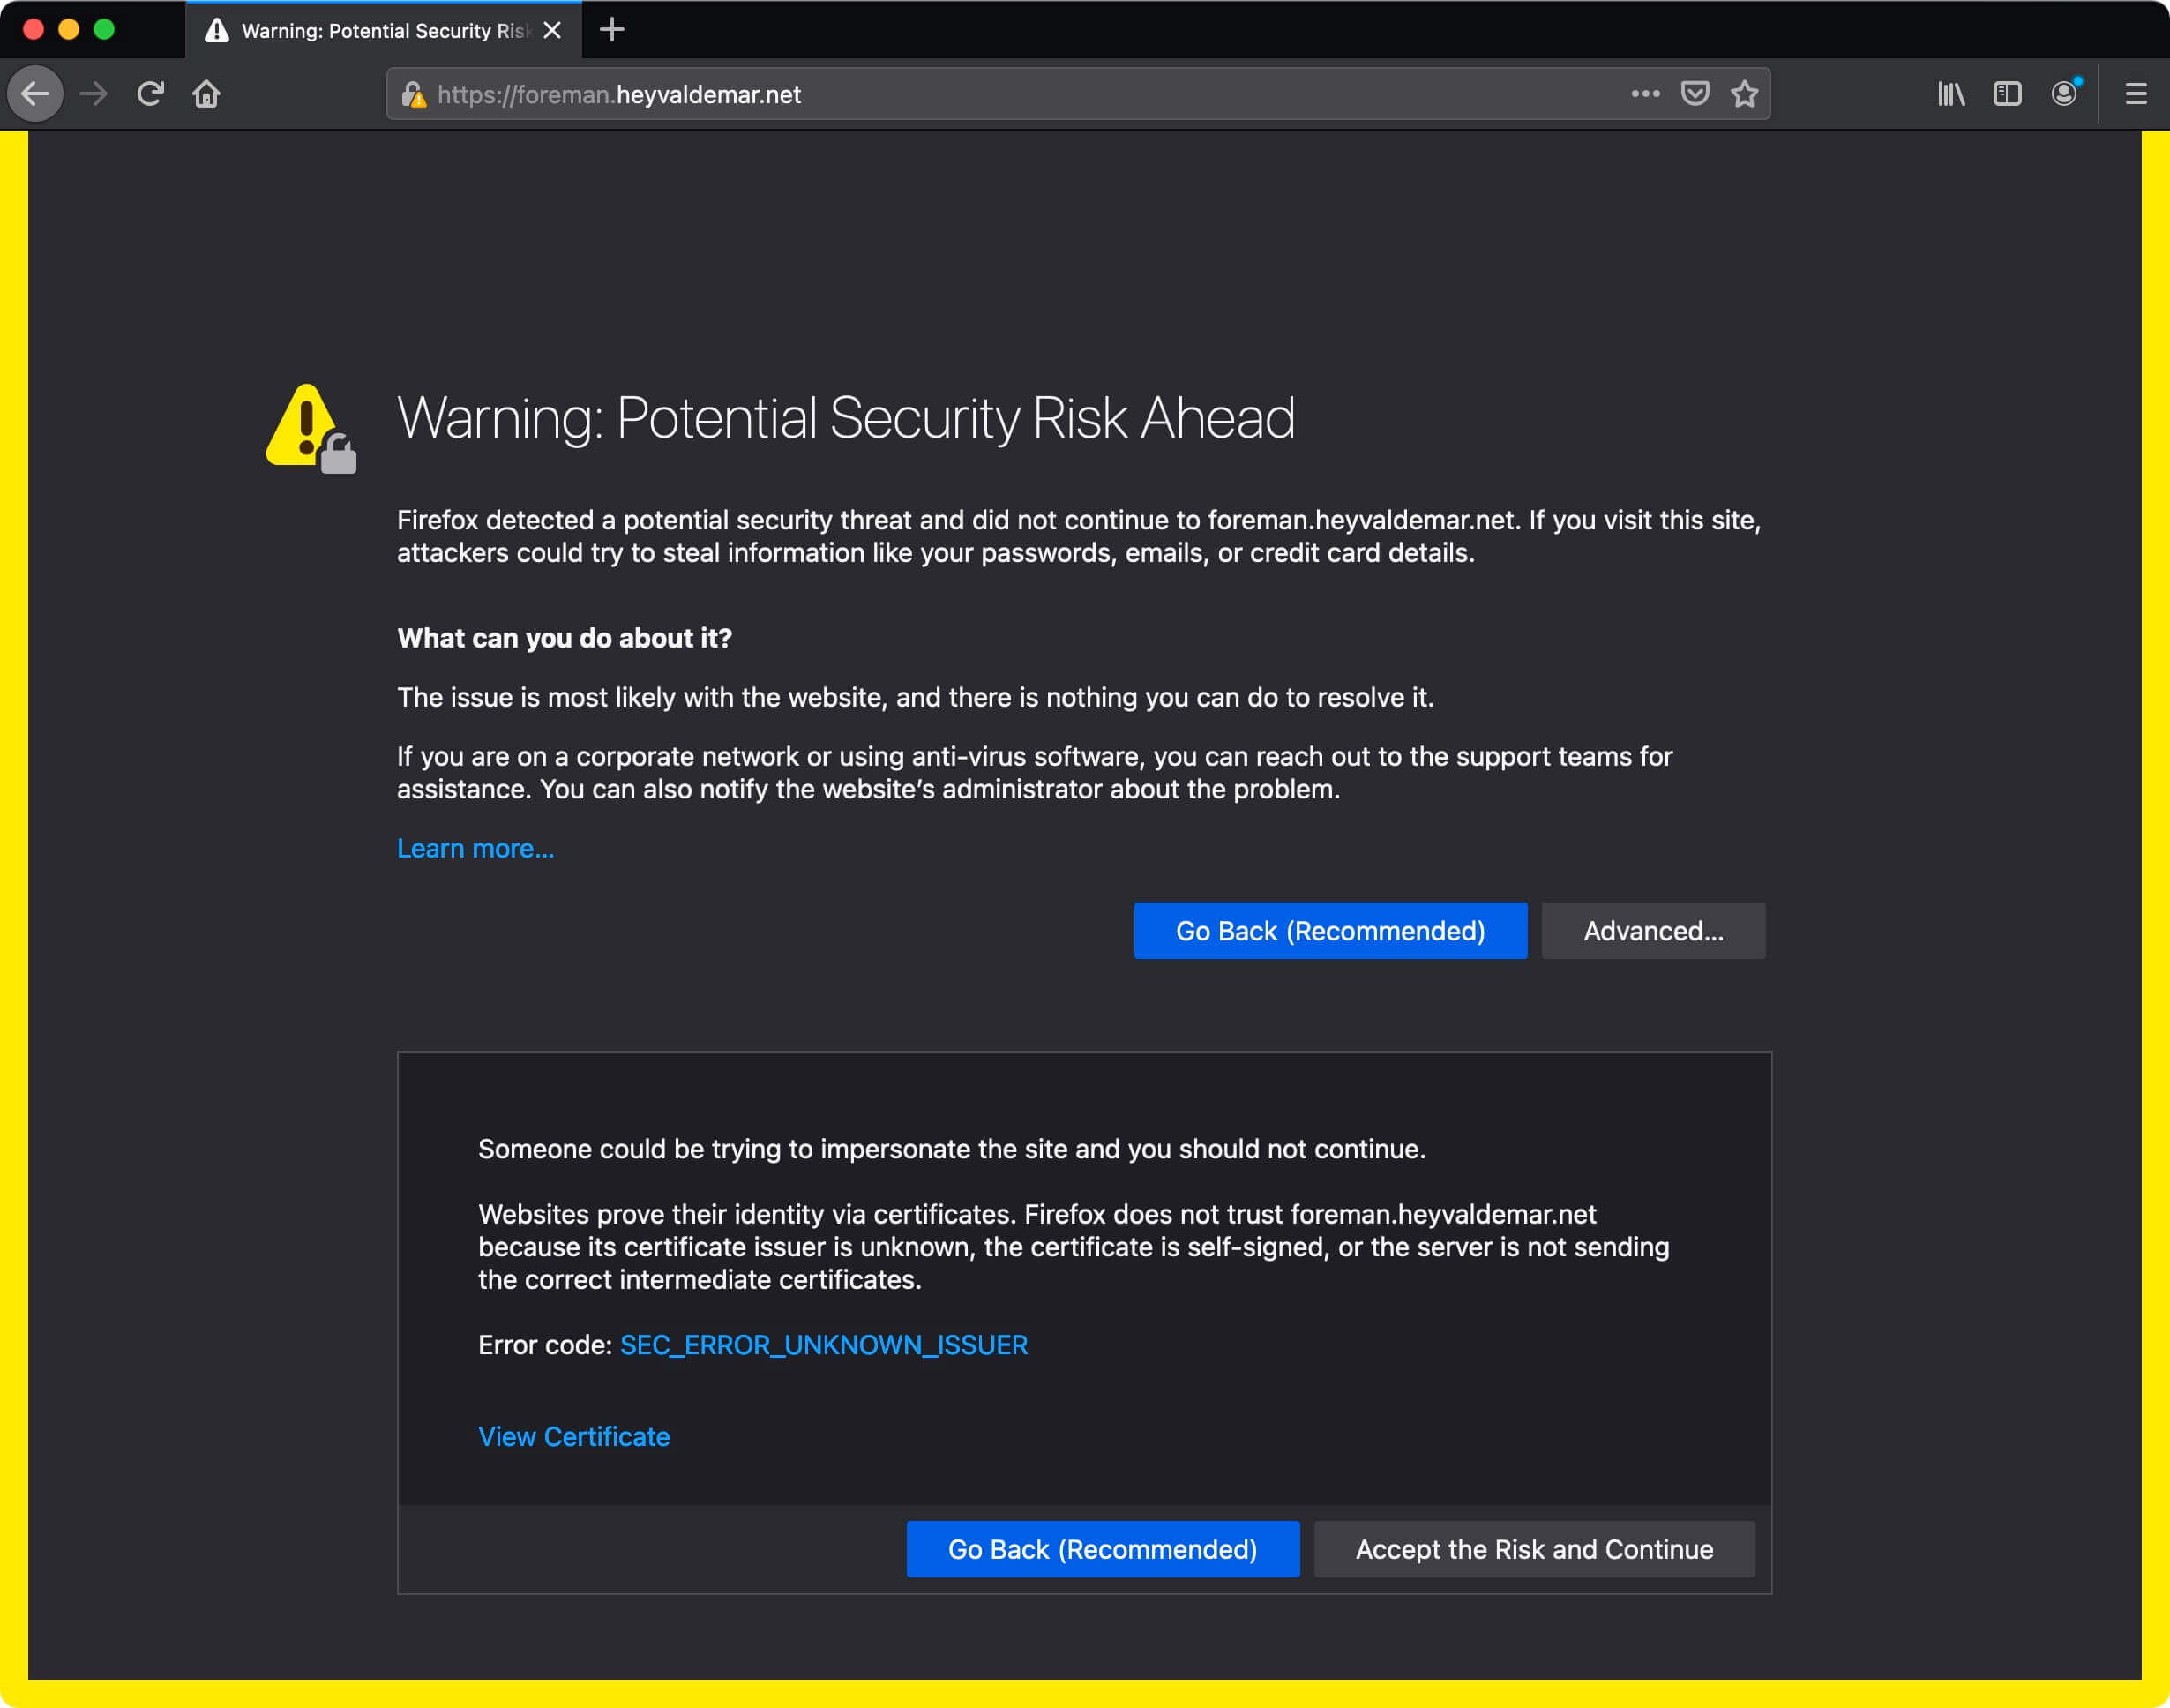Click the browser tab for warning page
The width and height of the screenshot is (2170, 1708).
click(380, 30)
